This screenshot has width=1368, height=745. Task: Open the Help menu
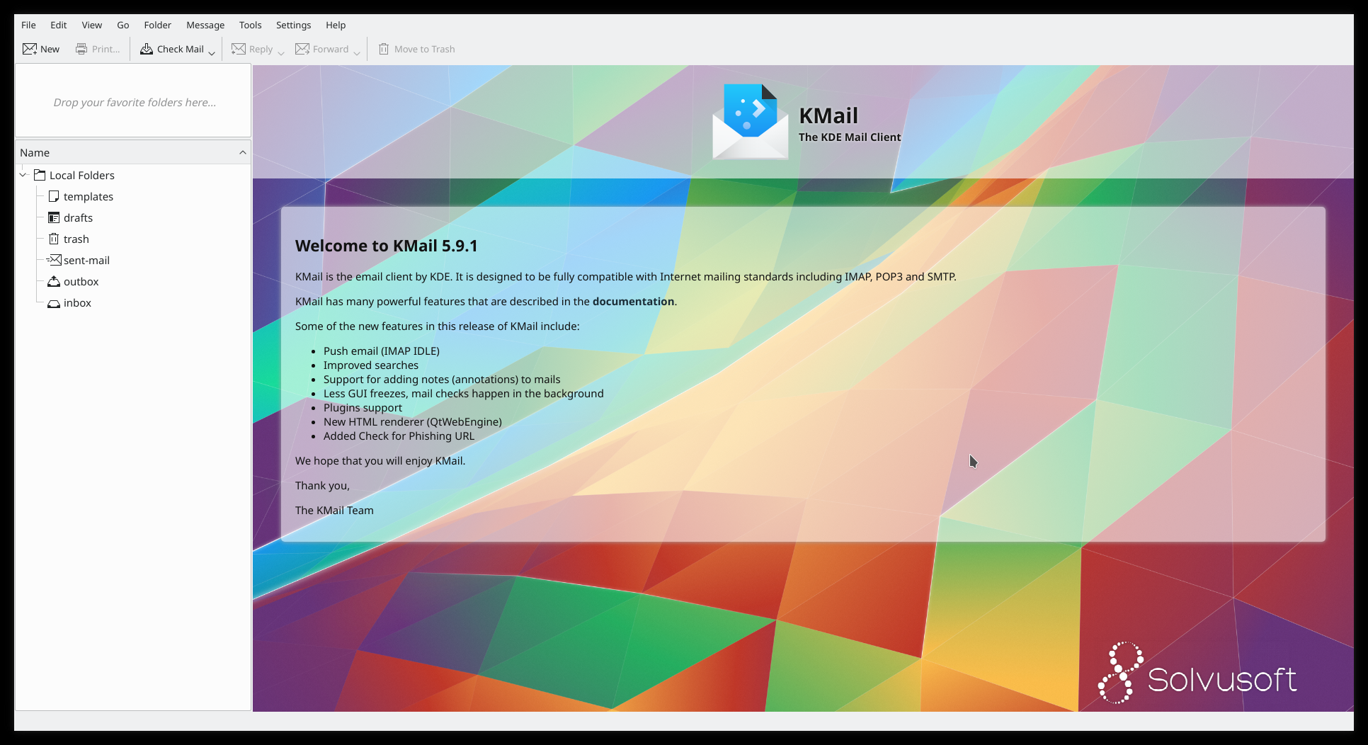pyautogui.click(x=336, y=25)
